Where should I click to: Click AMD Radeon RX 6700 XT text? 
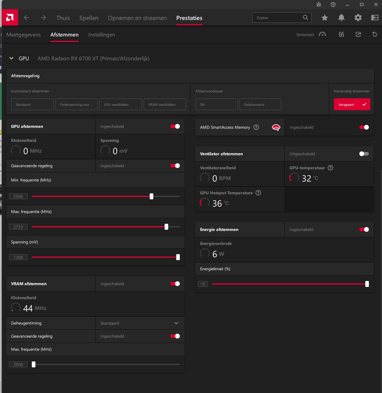coord(94,58)
